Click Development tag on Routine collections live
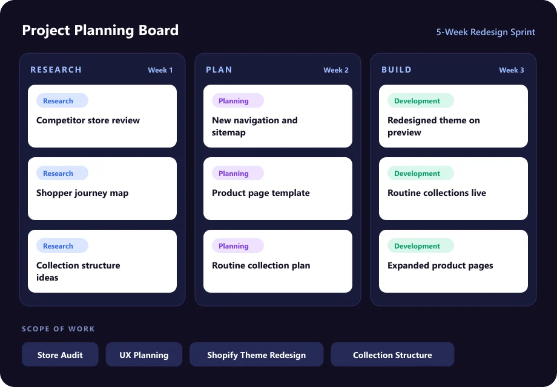Screen dimensions: 557x387 (x=421, y=173)
